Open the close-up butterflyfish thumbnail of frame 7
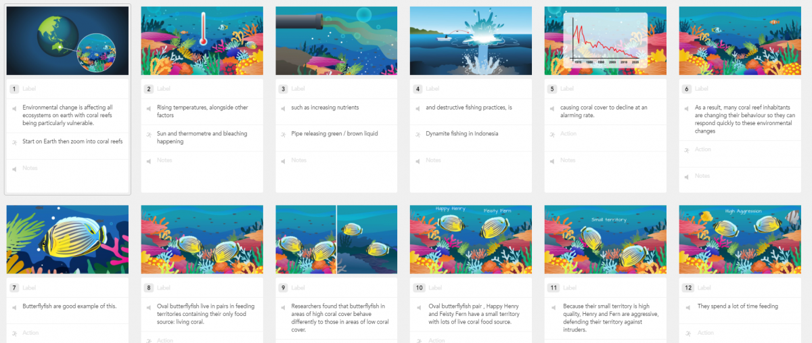The height and width of the screenshot is (343, 812). pyautogui.click(x=68, y=239)
